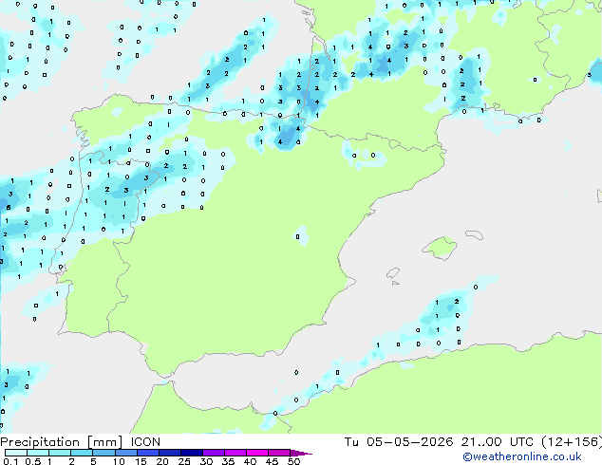602x465 pixels.
Task: Click the 30–35 mm purple legend swatch
Action: 214,453
